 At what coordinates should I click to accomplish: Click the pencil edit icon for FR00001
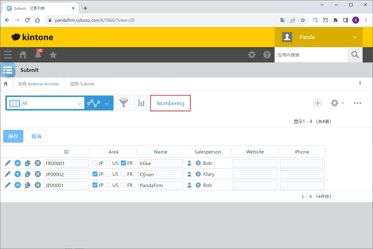pos(8,163)
